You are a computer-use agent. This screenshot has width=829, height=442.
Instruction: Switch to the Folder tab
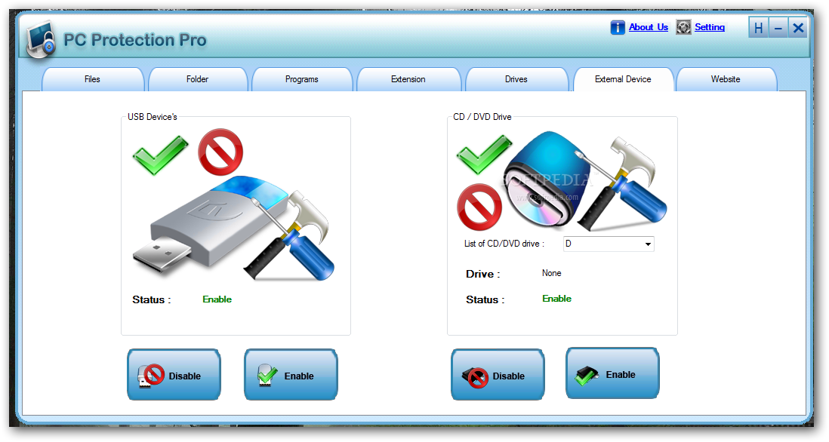pyautogui.click(x=198, y=79)
